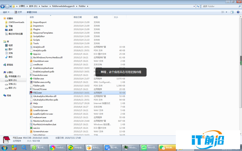This screenshot has width=242, height=151.
Task: Click the refresh icon beside address bar
Action: [x=198, y=6]
